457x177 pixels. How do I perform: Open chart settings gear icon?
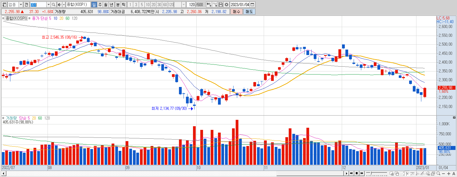226,5
